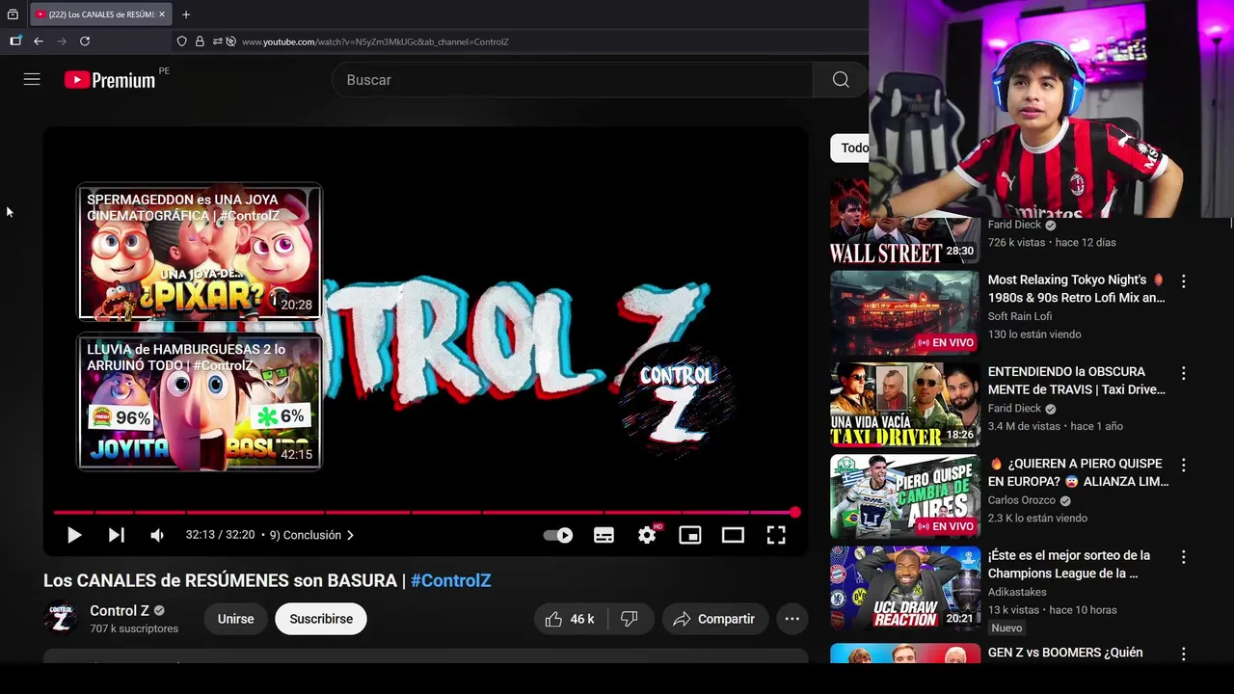Close the YouTube browser tab

[161, 14]
